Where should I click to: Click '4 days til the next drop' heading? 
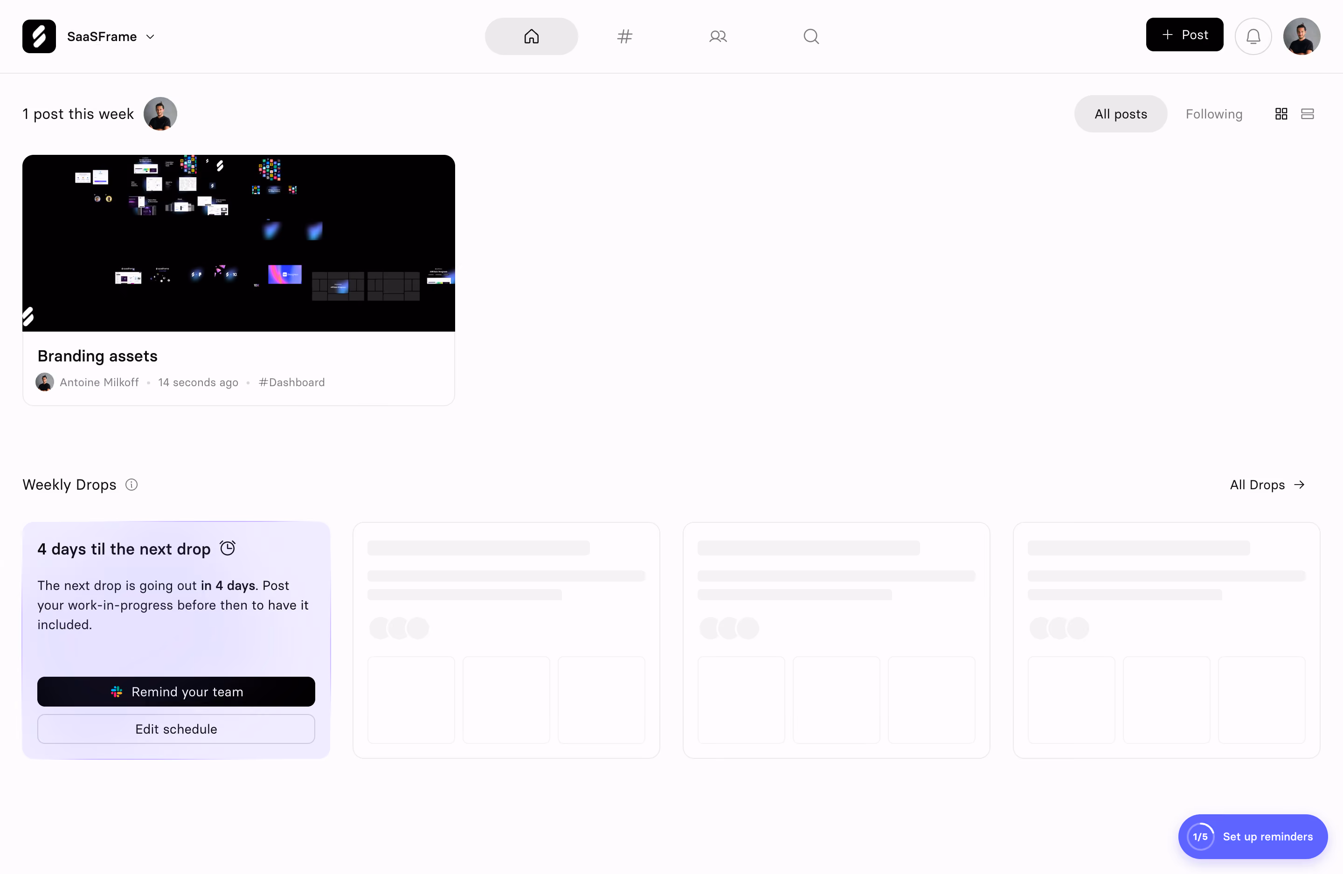(x=124, y=548)
